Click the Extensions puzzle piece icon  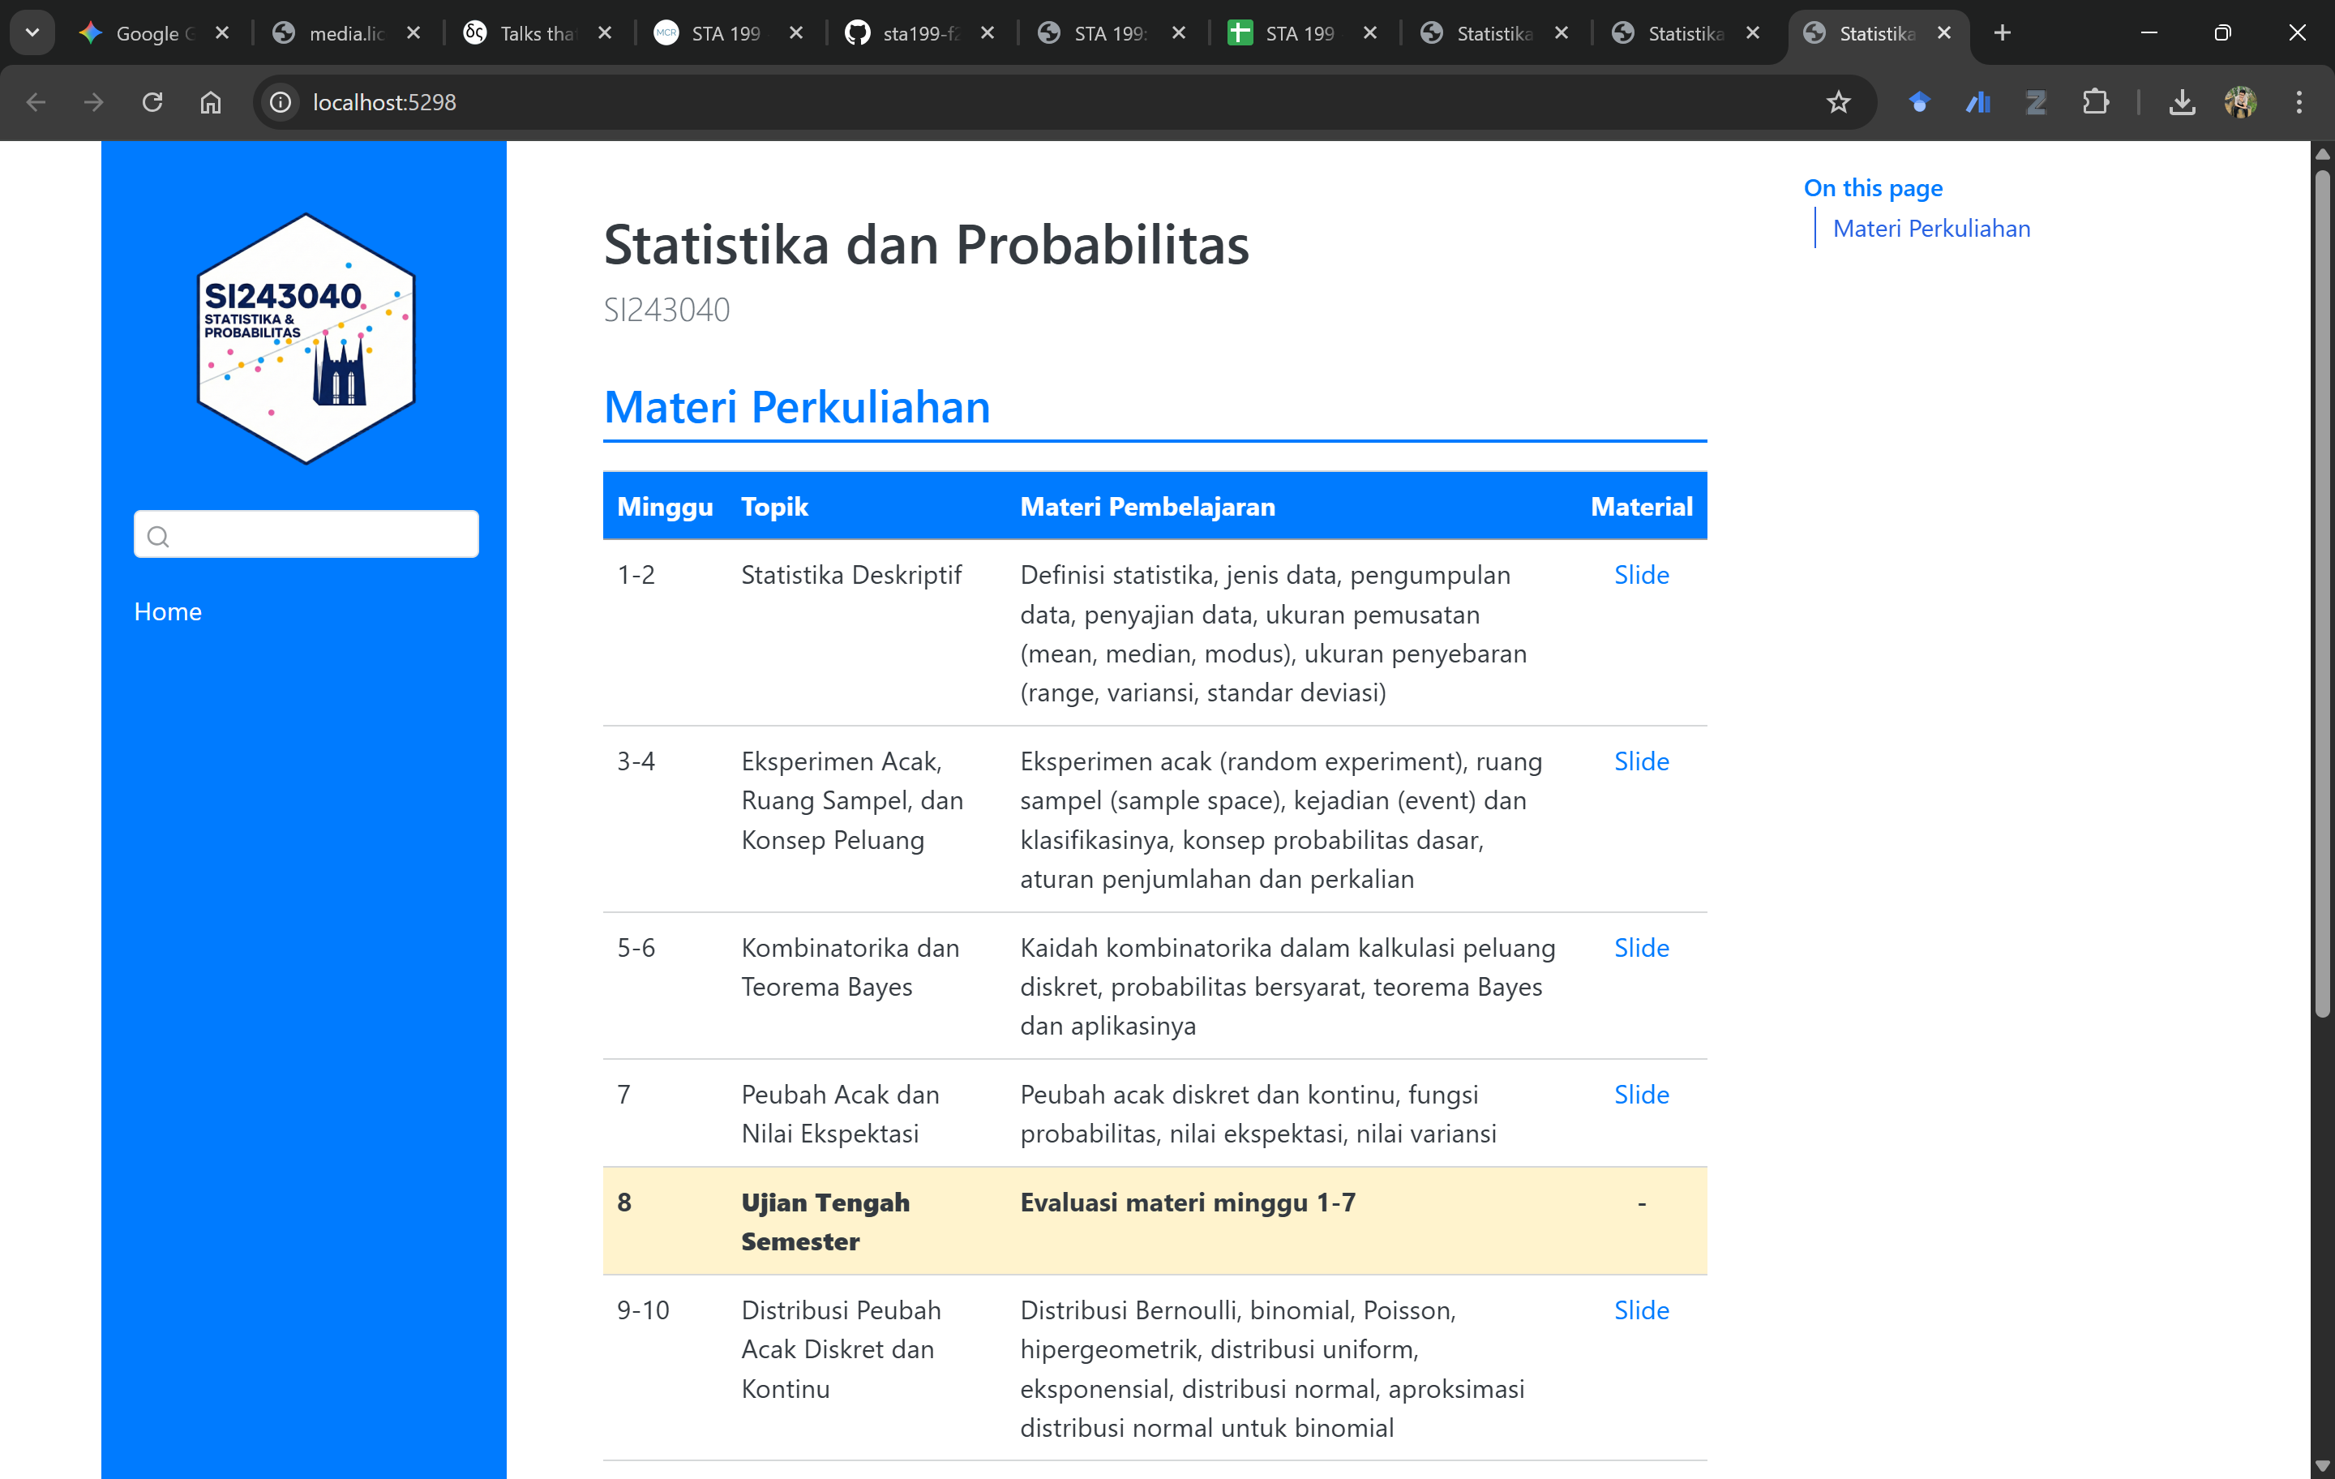2097,102
